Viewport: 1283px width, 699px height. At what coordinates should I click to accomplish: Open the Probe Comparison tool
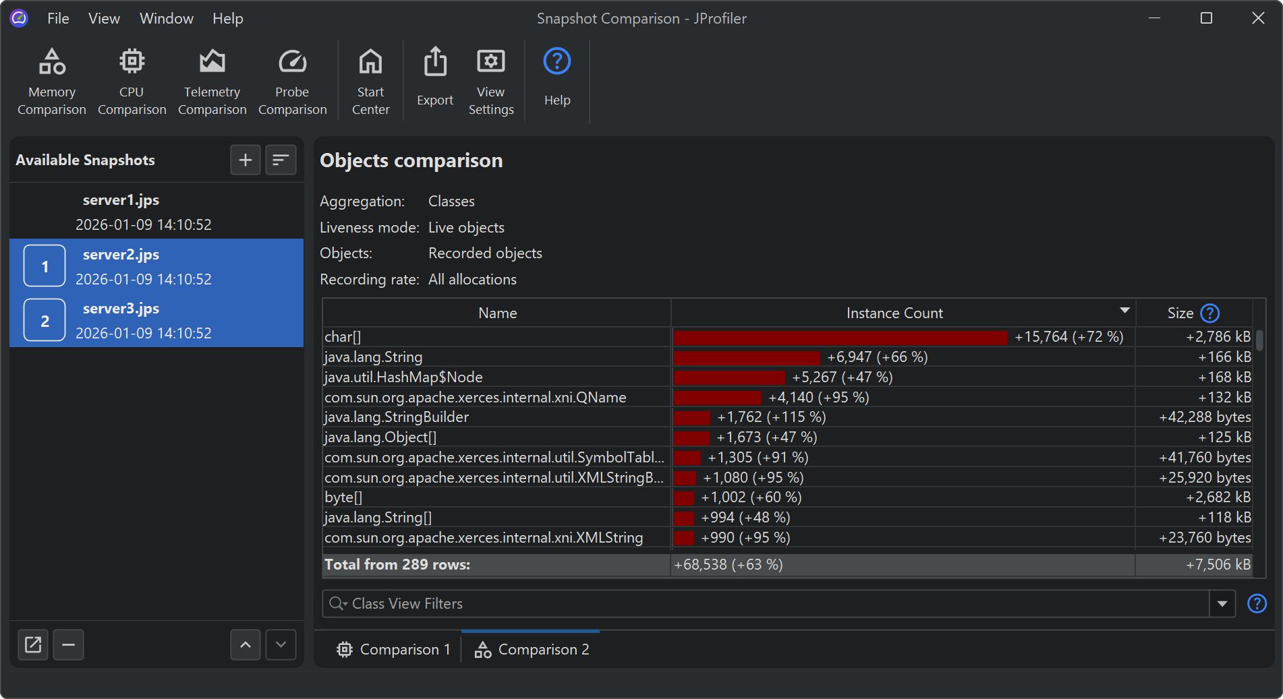click(x=292, y=81)
